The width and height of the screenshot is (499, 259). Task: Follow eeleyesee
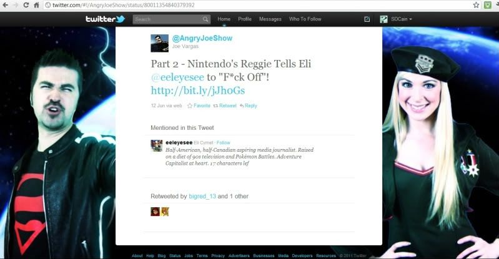pos(223,142)
